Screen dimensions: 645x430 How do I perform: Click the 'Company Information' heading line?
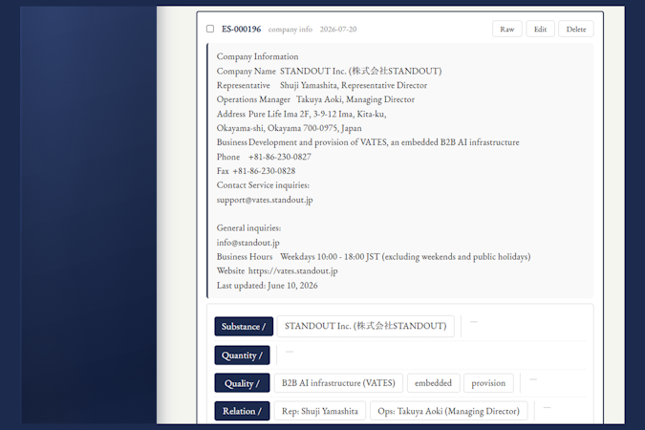point(257,56)
